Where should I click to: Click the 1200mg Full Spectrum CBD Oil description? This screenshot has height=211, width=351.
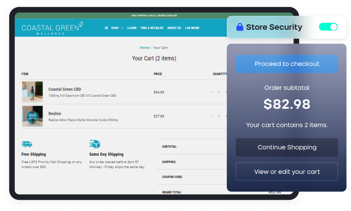[82, 96]
